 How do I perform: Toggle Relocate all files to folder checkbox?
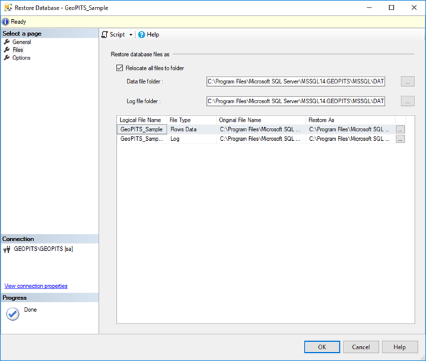tap(119, 68)
